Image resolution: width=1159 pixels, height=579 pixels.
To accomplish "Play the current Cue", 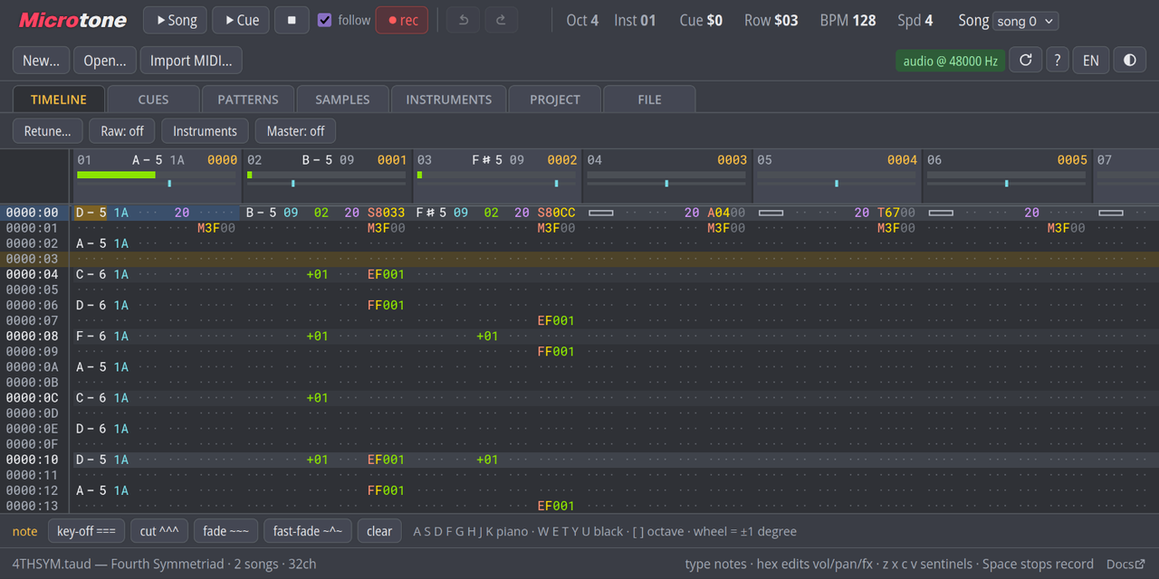I will (241, 20).
